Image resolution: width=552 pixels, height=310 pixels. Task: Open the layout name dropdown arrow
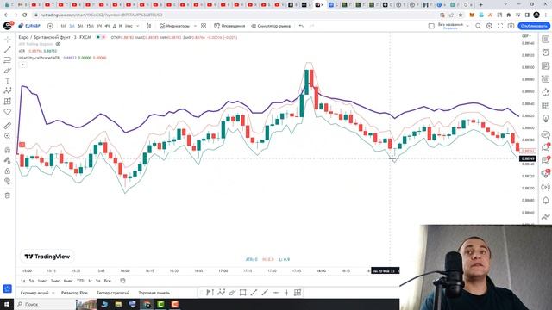pos(467,26)
